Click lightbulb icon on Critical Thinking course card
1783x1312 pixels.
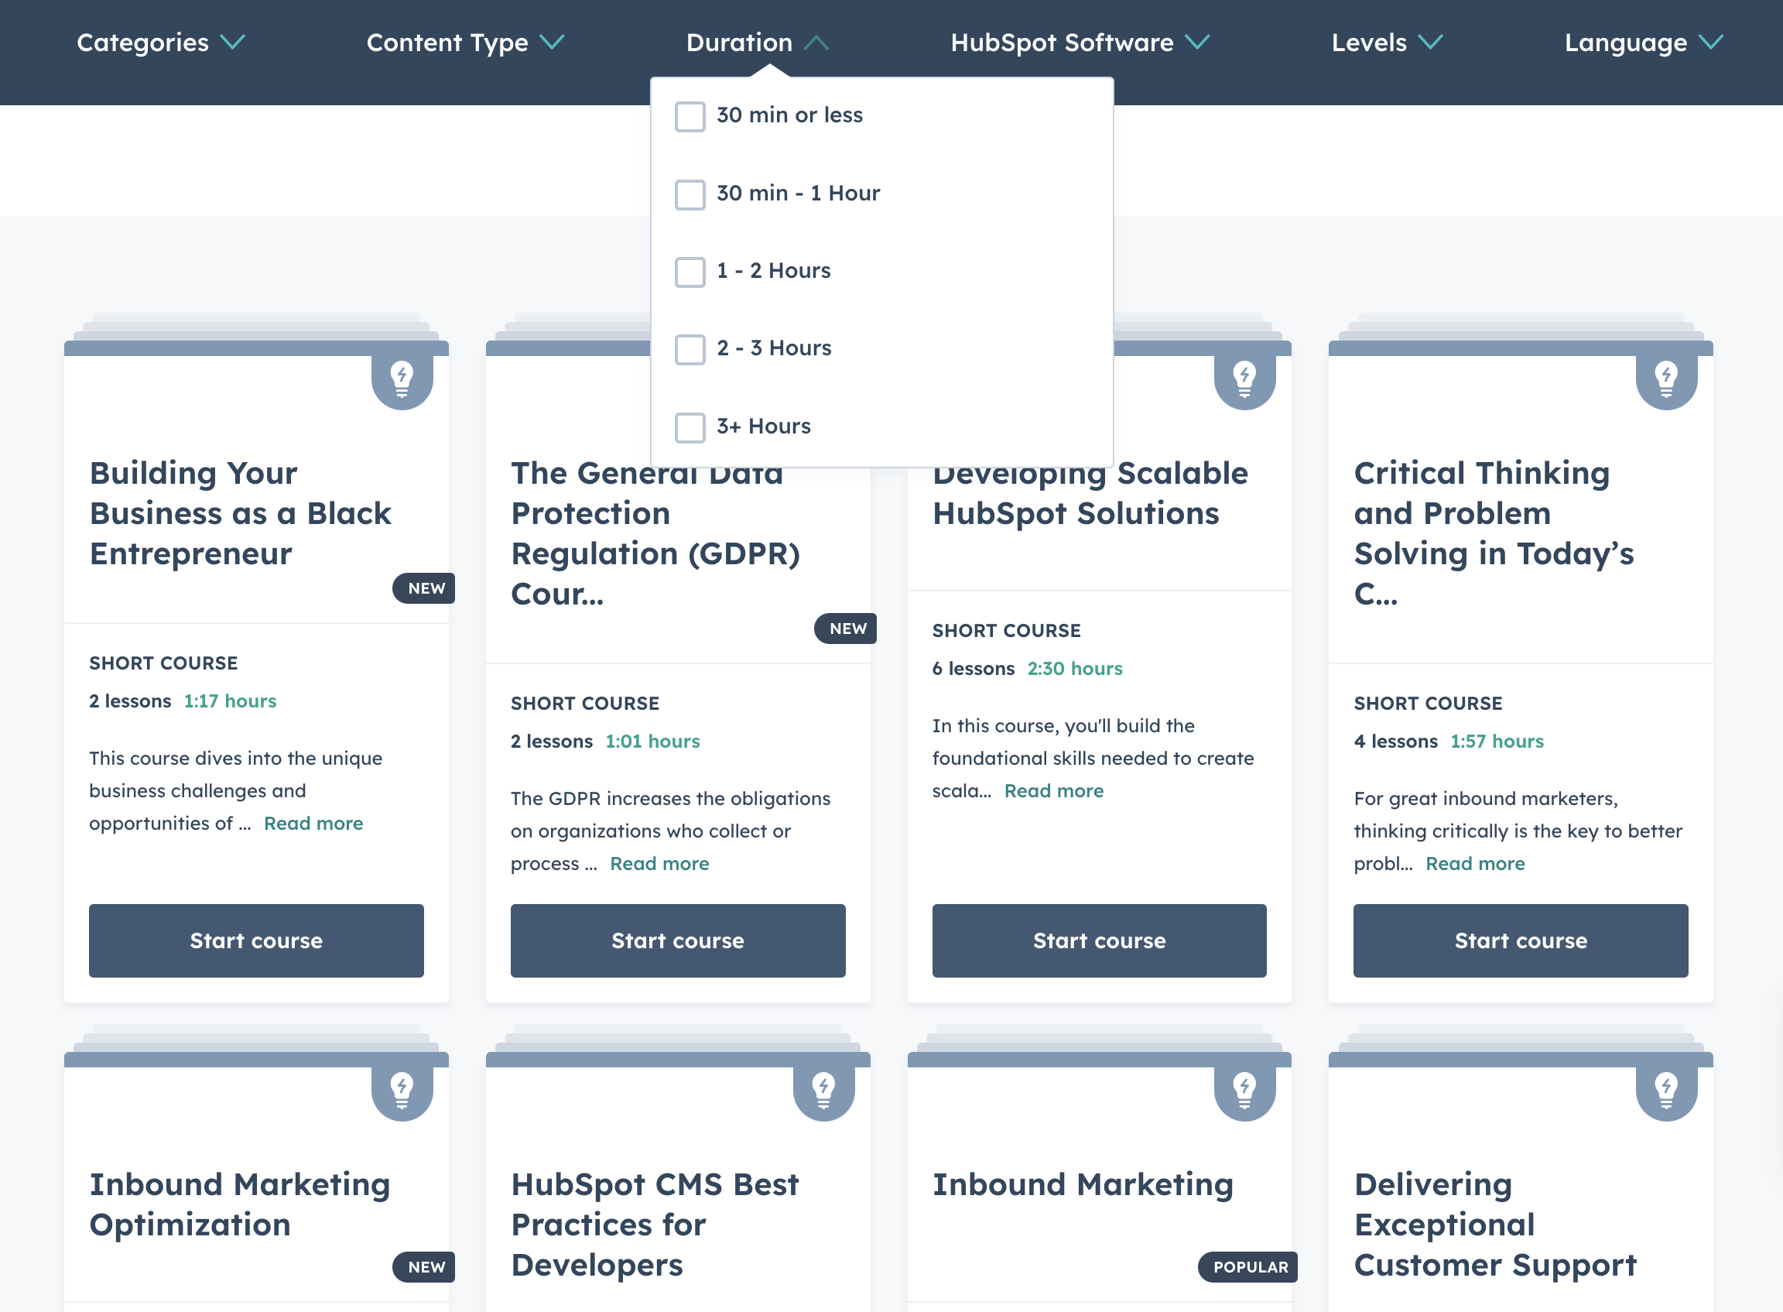pyautogui.click(x=1665, y=379)
